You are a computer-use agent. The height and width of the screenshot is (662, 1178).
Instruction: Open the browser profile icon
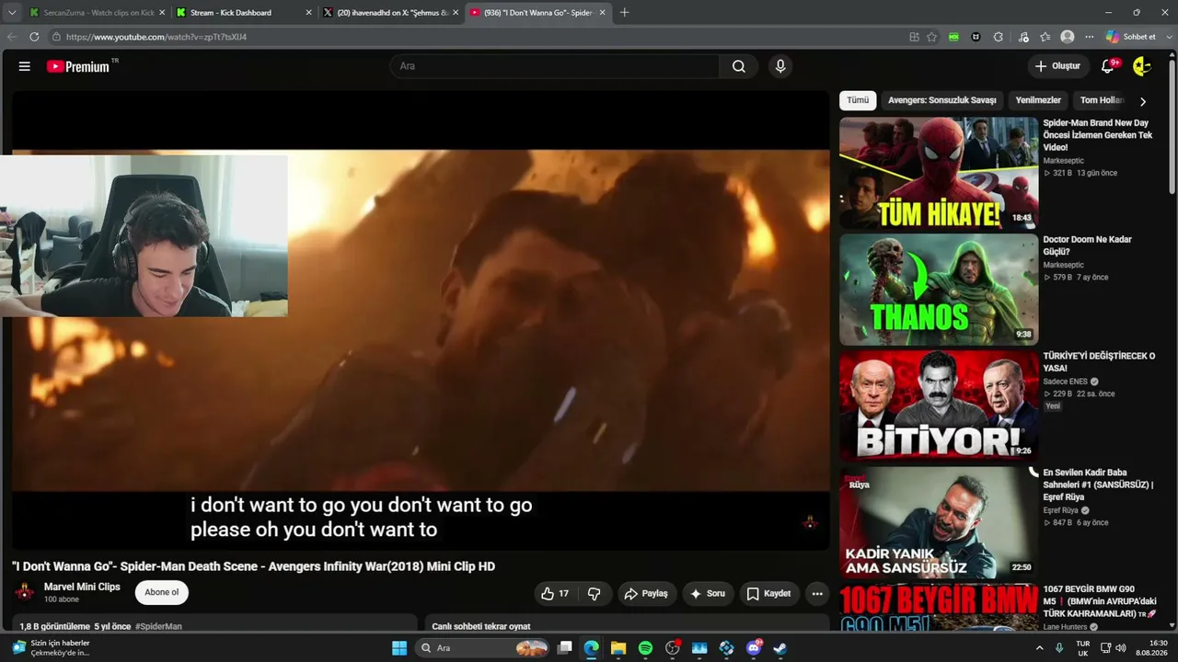pyautogui.click(x=1068, y=37)
